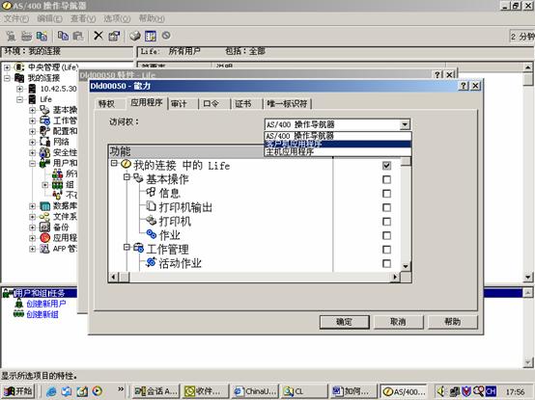Screen dimensions: 535x400
Task: Click the 活动作业 icon in function list
Action: (x=152, y=262)
